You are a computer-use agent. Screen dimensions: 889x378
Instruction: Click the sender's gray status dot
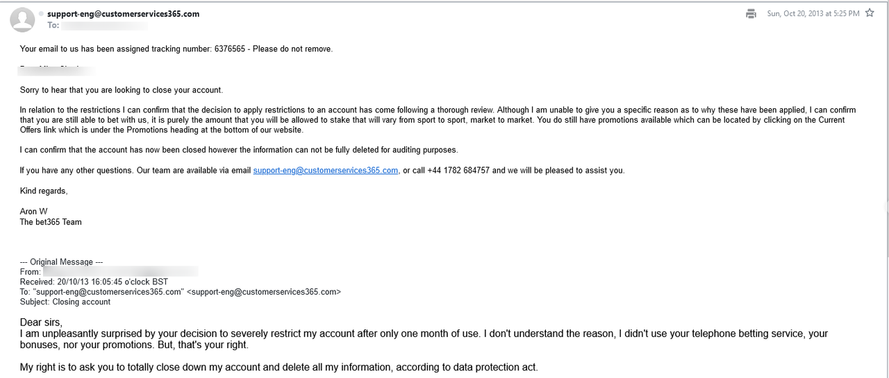(42, 14)
